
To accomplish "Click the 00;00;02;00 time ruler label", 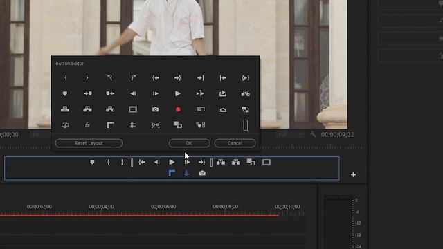I will [x=39, y=207].
